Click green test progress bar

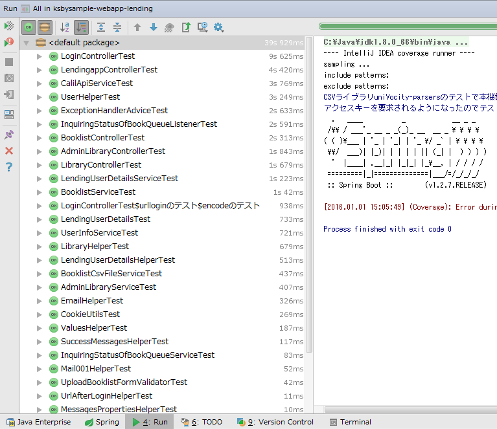(x=408, y=27)
